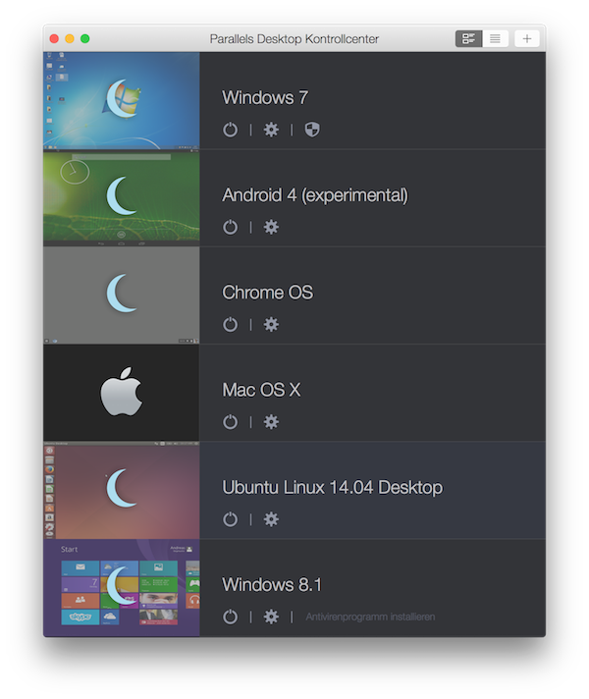
Task: Click the Android 4 power icon
Action: (x=230, y=227)
